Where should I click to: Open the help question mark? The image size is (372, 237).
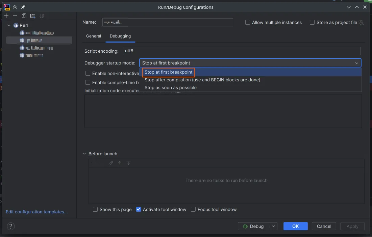11,226
